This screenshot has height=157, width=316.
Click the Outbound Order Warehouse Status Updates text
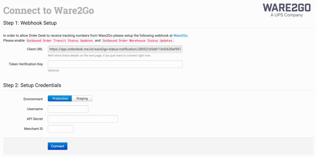coord(138,41)
